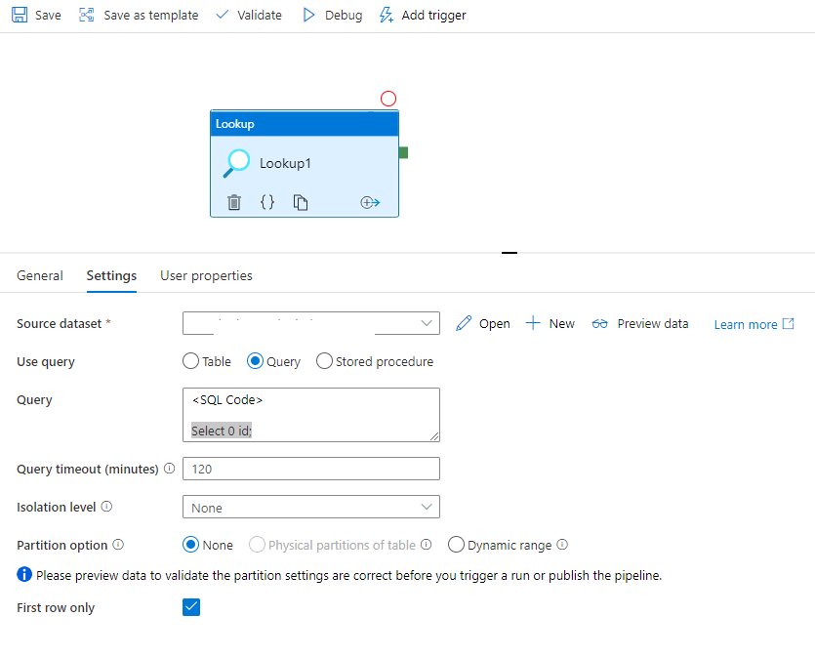Screen dimensions: 815x657
Task: Uncheck the First row only checkbox
Action: [191, 607]
